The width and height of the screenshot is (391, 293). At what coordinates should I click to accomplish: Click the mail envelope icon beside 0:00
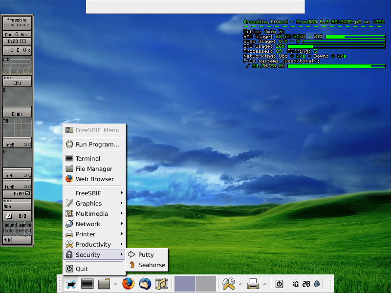(28, 193)
